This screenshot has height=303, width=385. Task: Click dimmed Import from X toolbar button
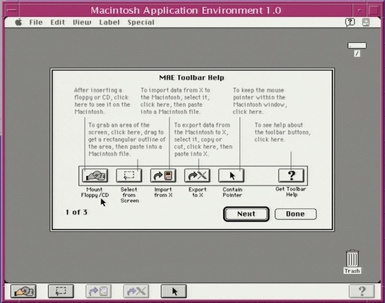coord(98,291)
